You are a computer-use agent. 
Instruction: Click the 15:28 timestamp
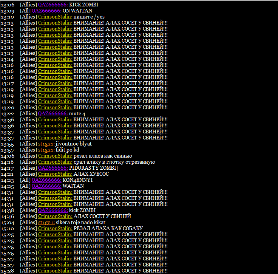(8, 271)
